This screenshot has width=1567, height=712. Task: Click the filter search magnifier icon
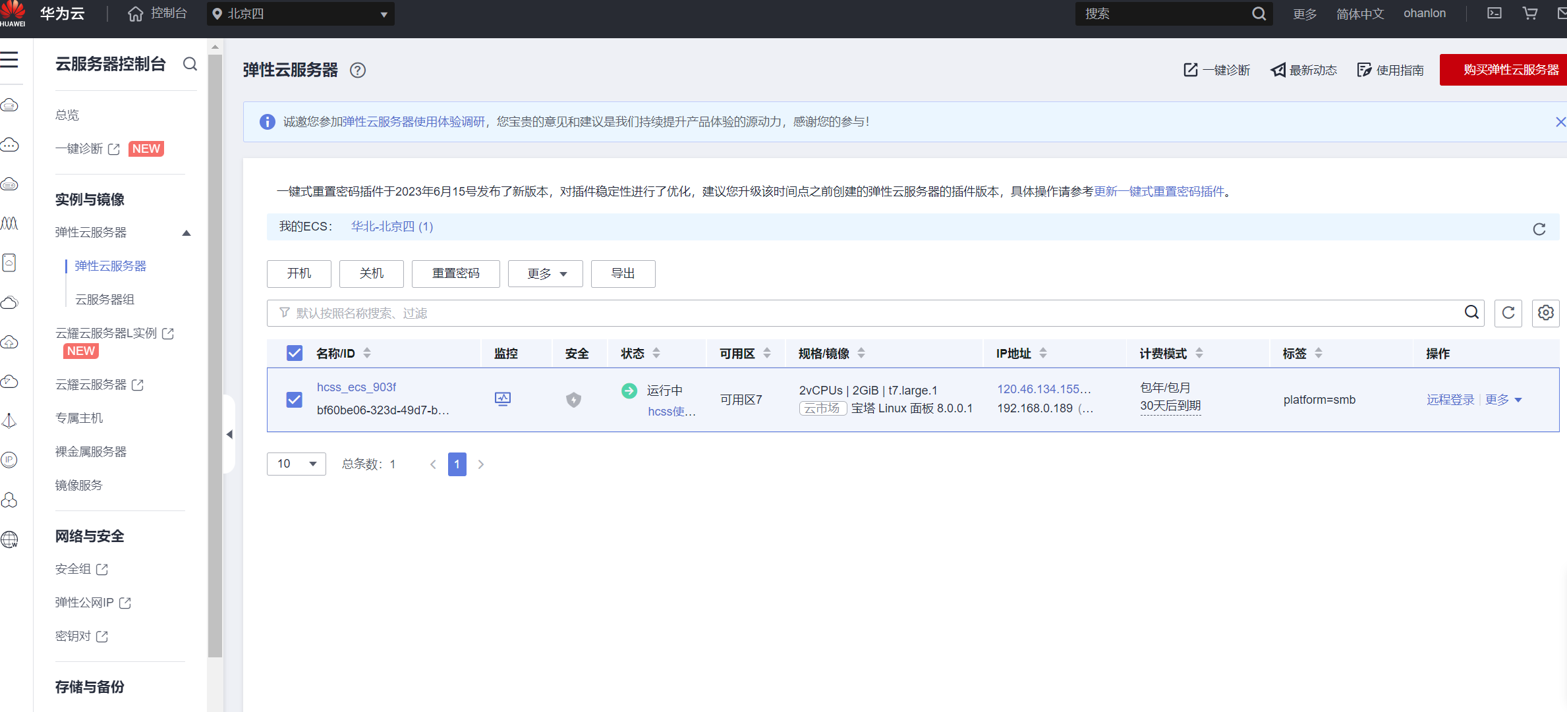pos(1471,312)
